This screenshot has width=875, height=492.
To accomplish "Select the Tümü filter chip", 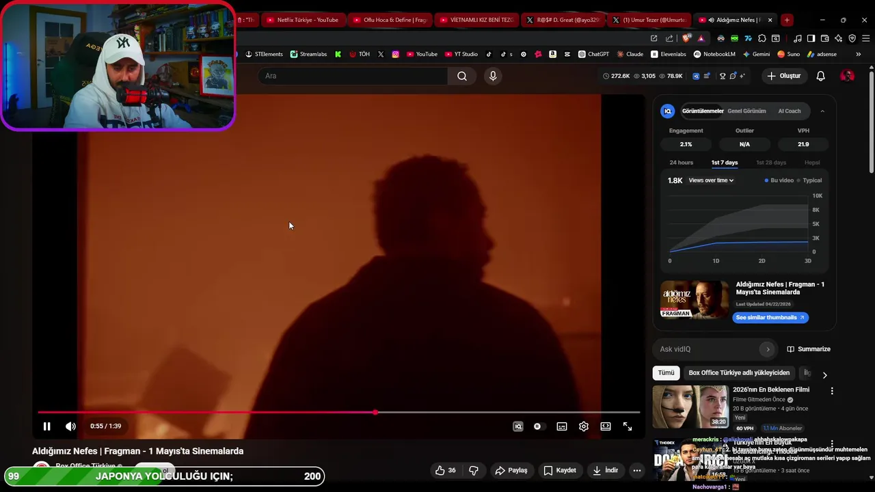I will coord(666,373).
